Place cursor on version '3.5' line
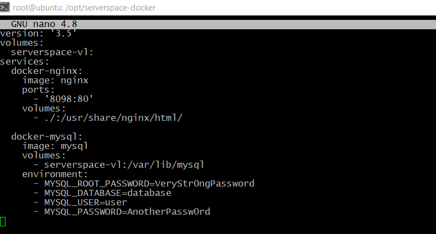Viewport: 436px width, 234px height. [x=38, y=34]
